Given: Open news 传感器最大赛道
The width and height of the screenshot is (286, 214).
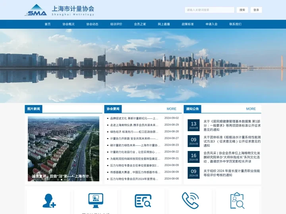Looking at the screenshot, I should pos(135,172).
